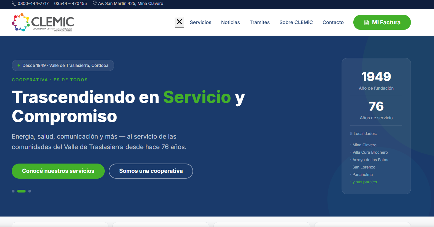434x227 pixels.
Task: Open the Noticias menu item
Action: pos(230,22)
